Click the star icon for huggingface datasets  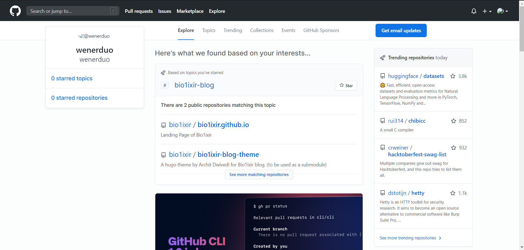pos(453,76)
